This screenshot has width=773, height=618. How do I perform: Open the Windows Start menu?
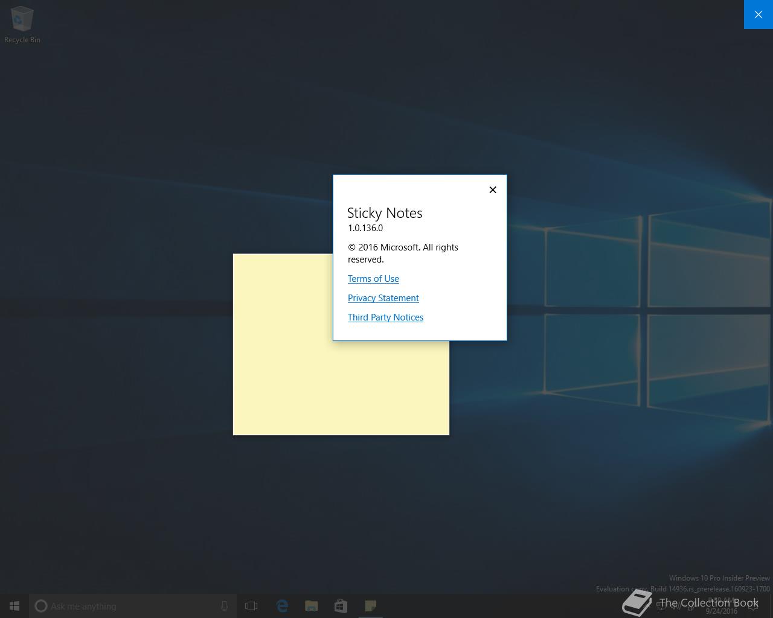[14, 606]
